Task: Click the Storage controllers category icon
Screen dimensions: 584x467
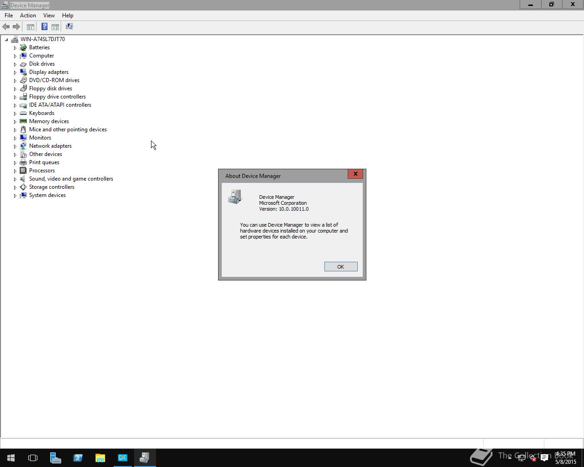Action: 23,187
